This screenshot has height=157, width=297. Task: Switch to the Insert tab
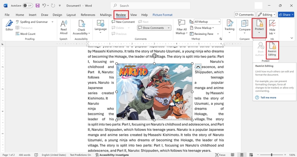pyautogui.click(x=32, y=15)
